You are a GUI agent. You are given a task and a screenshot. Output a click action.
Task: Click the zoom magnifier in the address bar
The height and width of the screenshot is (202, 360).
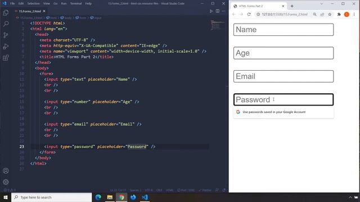pyautogui.click(x=314, y=14)
